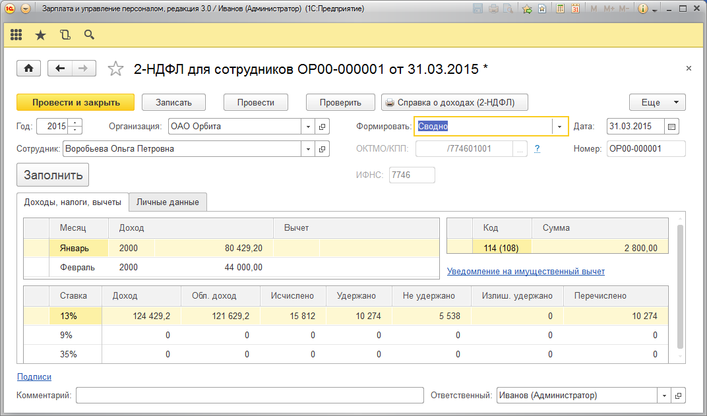Go to the home page icon

29,69
